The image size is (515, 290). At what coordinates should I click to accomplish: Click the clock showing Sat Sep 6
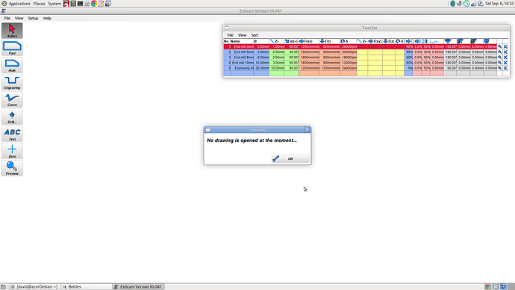[x=499, y=4]
